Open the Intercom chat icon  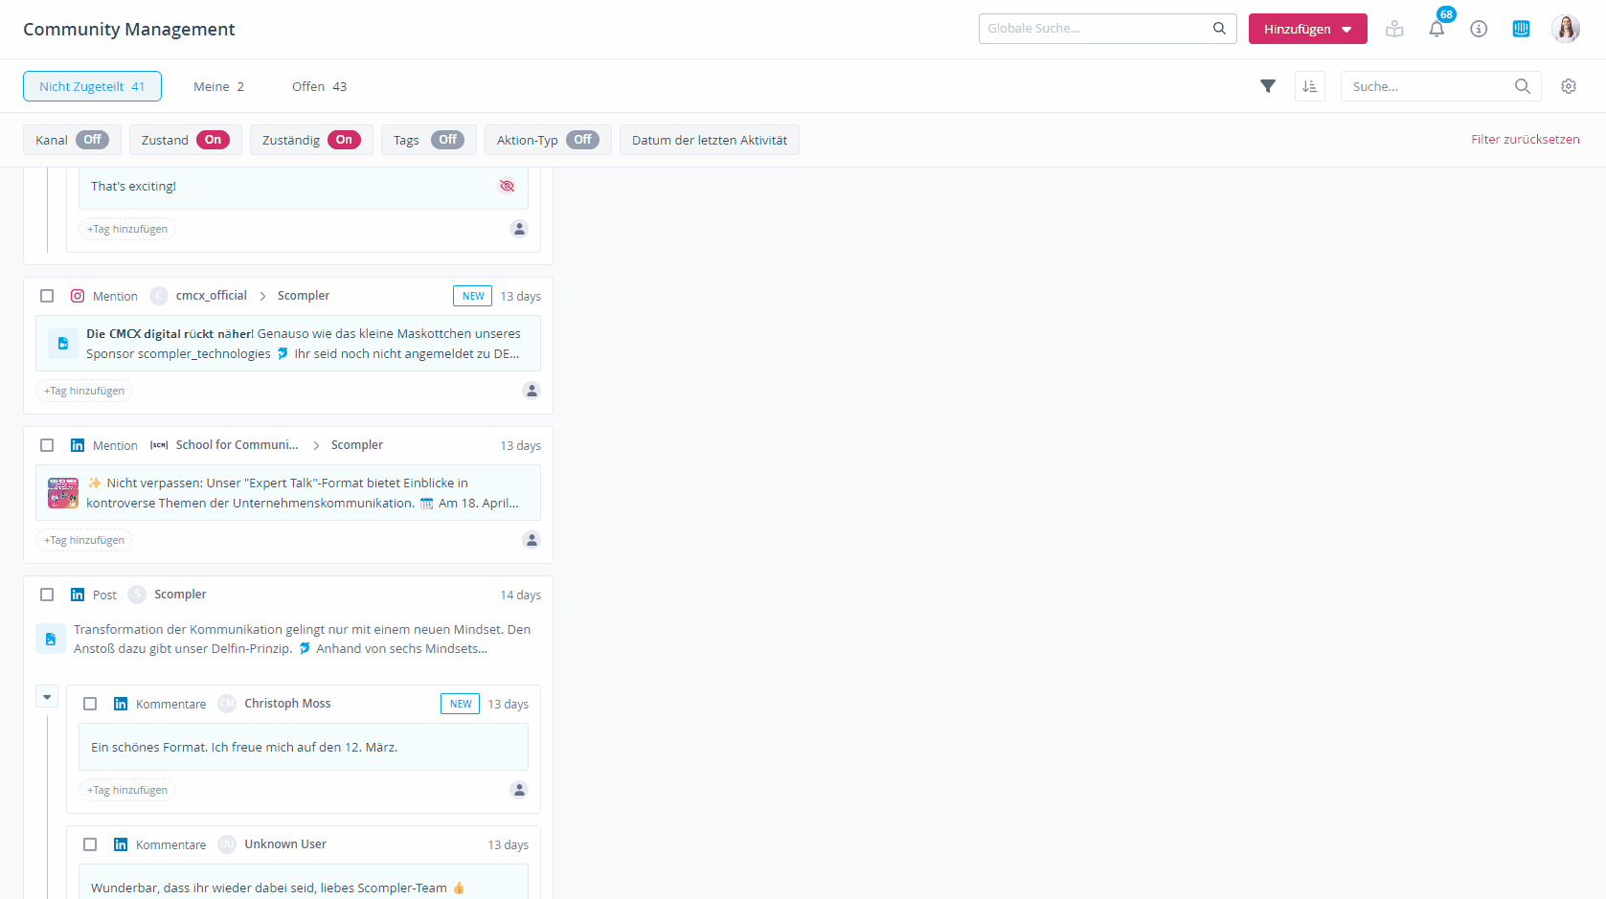[x=1521, y=29]
